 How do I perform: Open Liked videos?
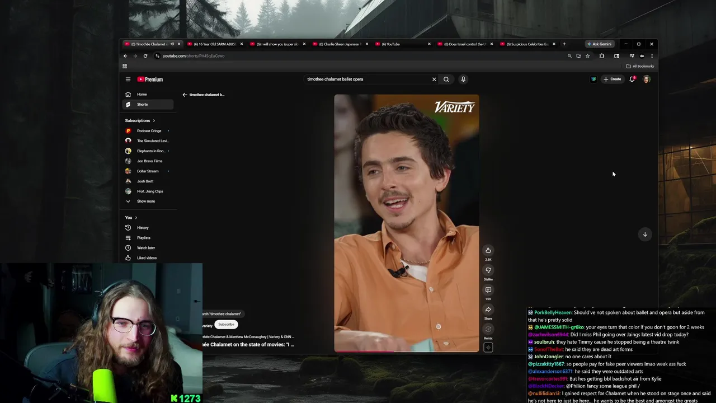click(x=148, y=257)
